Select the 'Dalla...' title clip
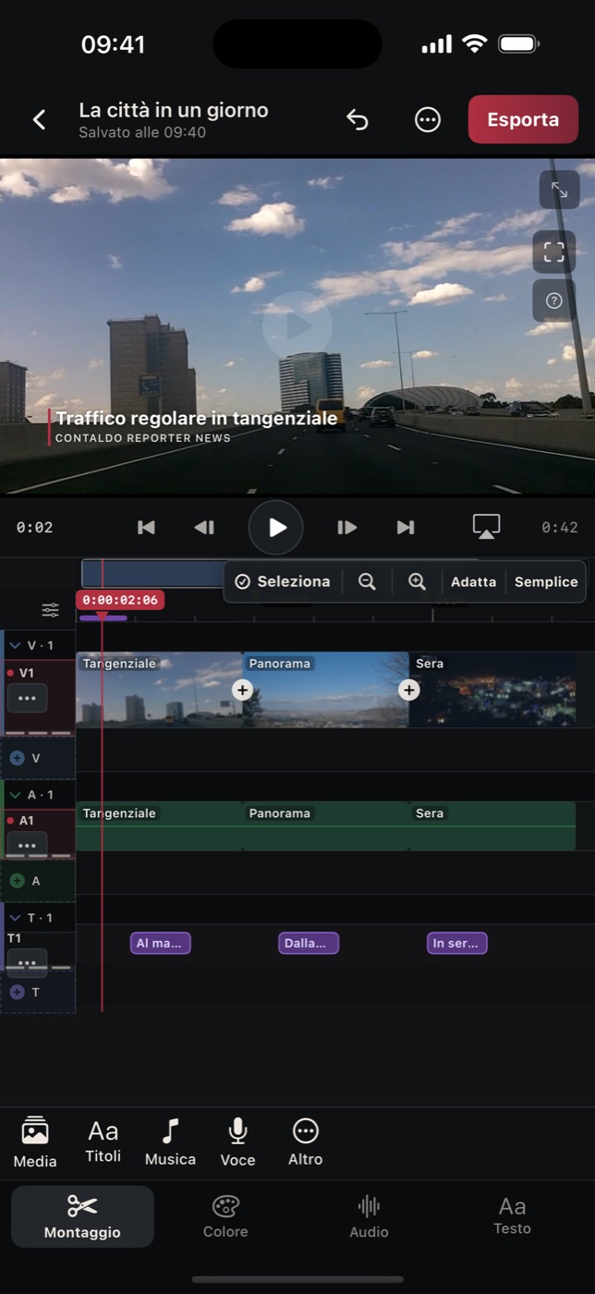The width and height of the screenshot is (595, 1294). (x=309, y=943)
